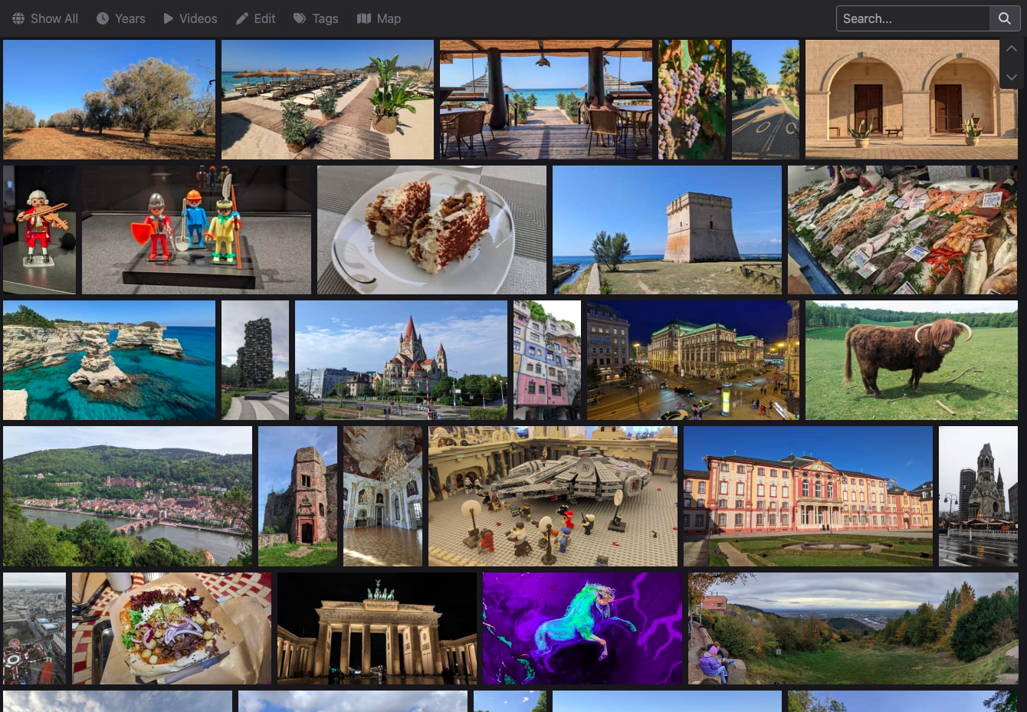Click the pencil icon beside Edit
The image size is (1027, 712).
pyautogui.click(x=242, y=18)
